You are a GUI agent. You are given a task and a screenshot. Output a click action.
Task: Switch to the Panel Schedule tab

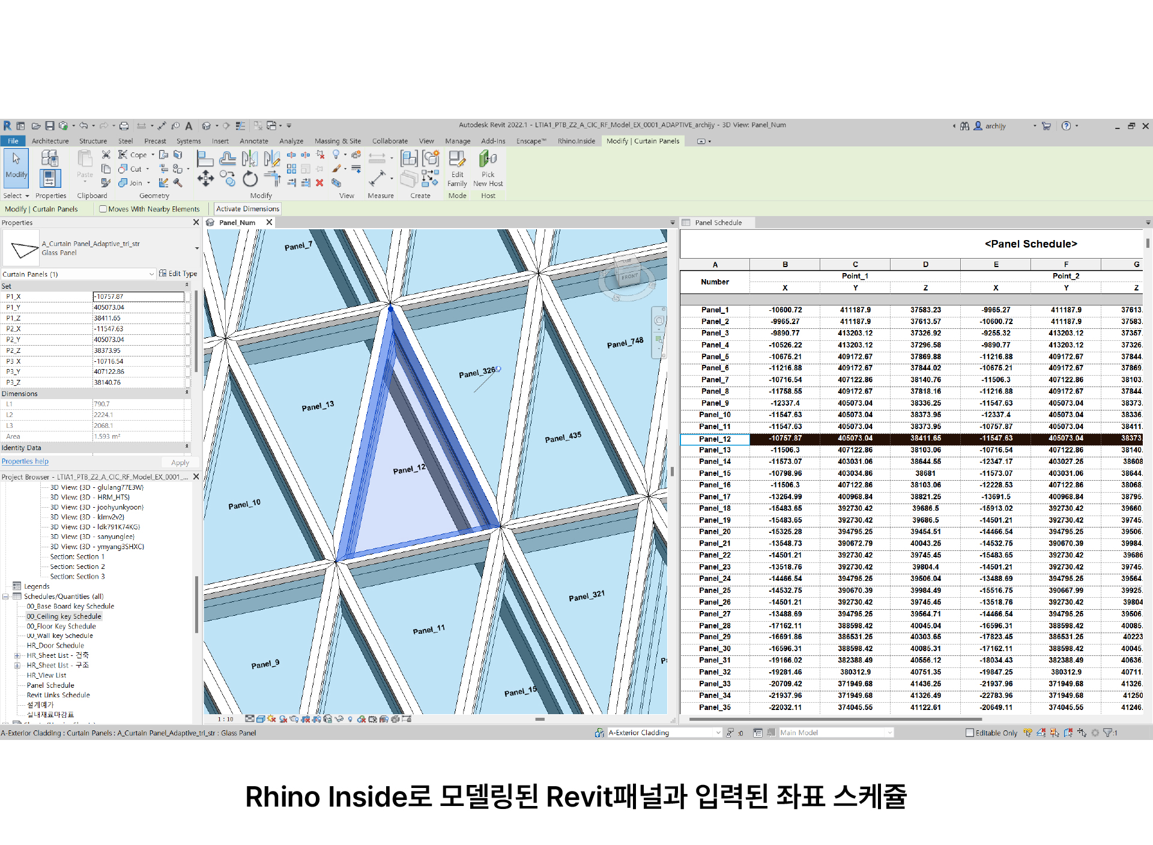point(718,223)
